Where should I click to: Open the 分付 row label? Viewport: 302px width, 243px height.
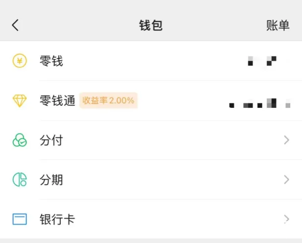[x=51, y=140]
